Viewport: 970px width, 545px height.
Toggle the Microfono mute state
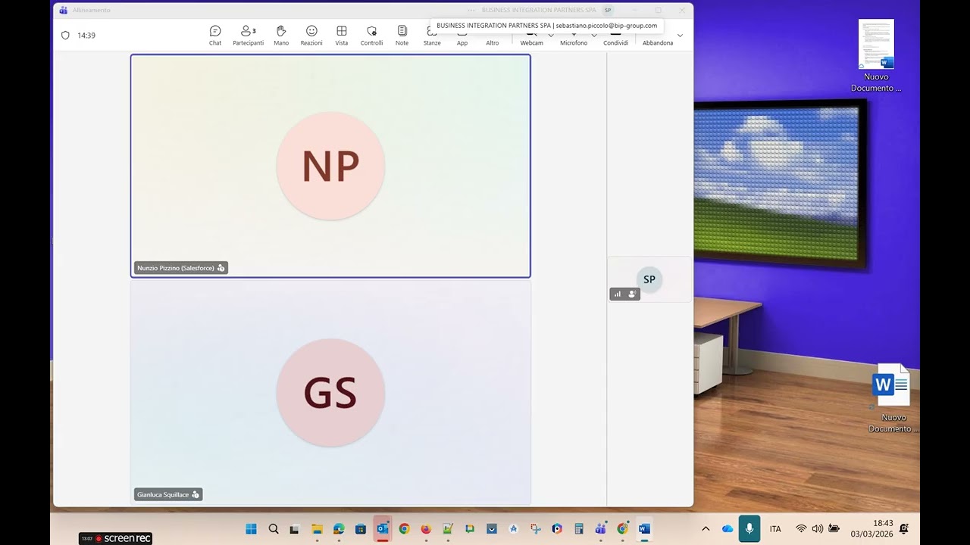tap(574, 39)
